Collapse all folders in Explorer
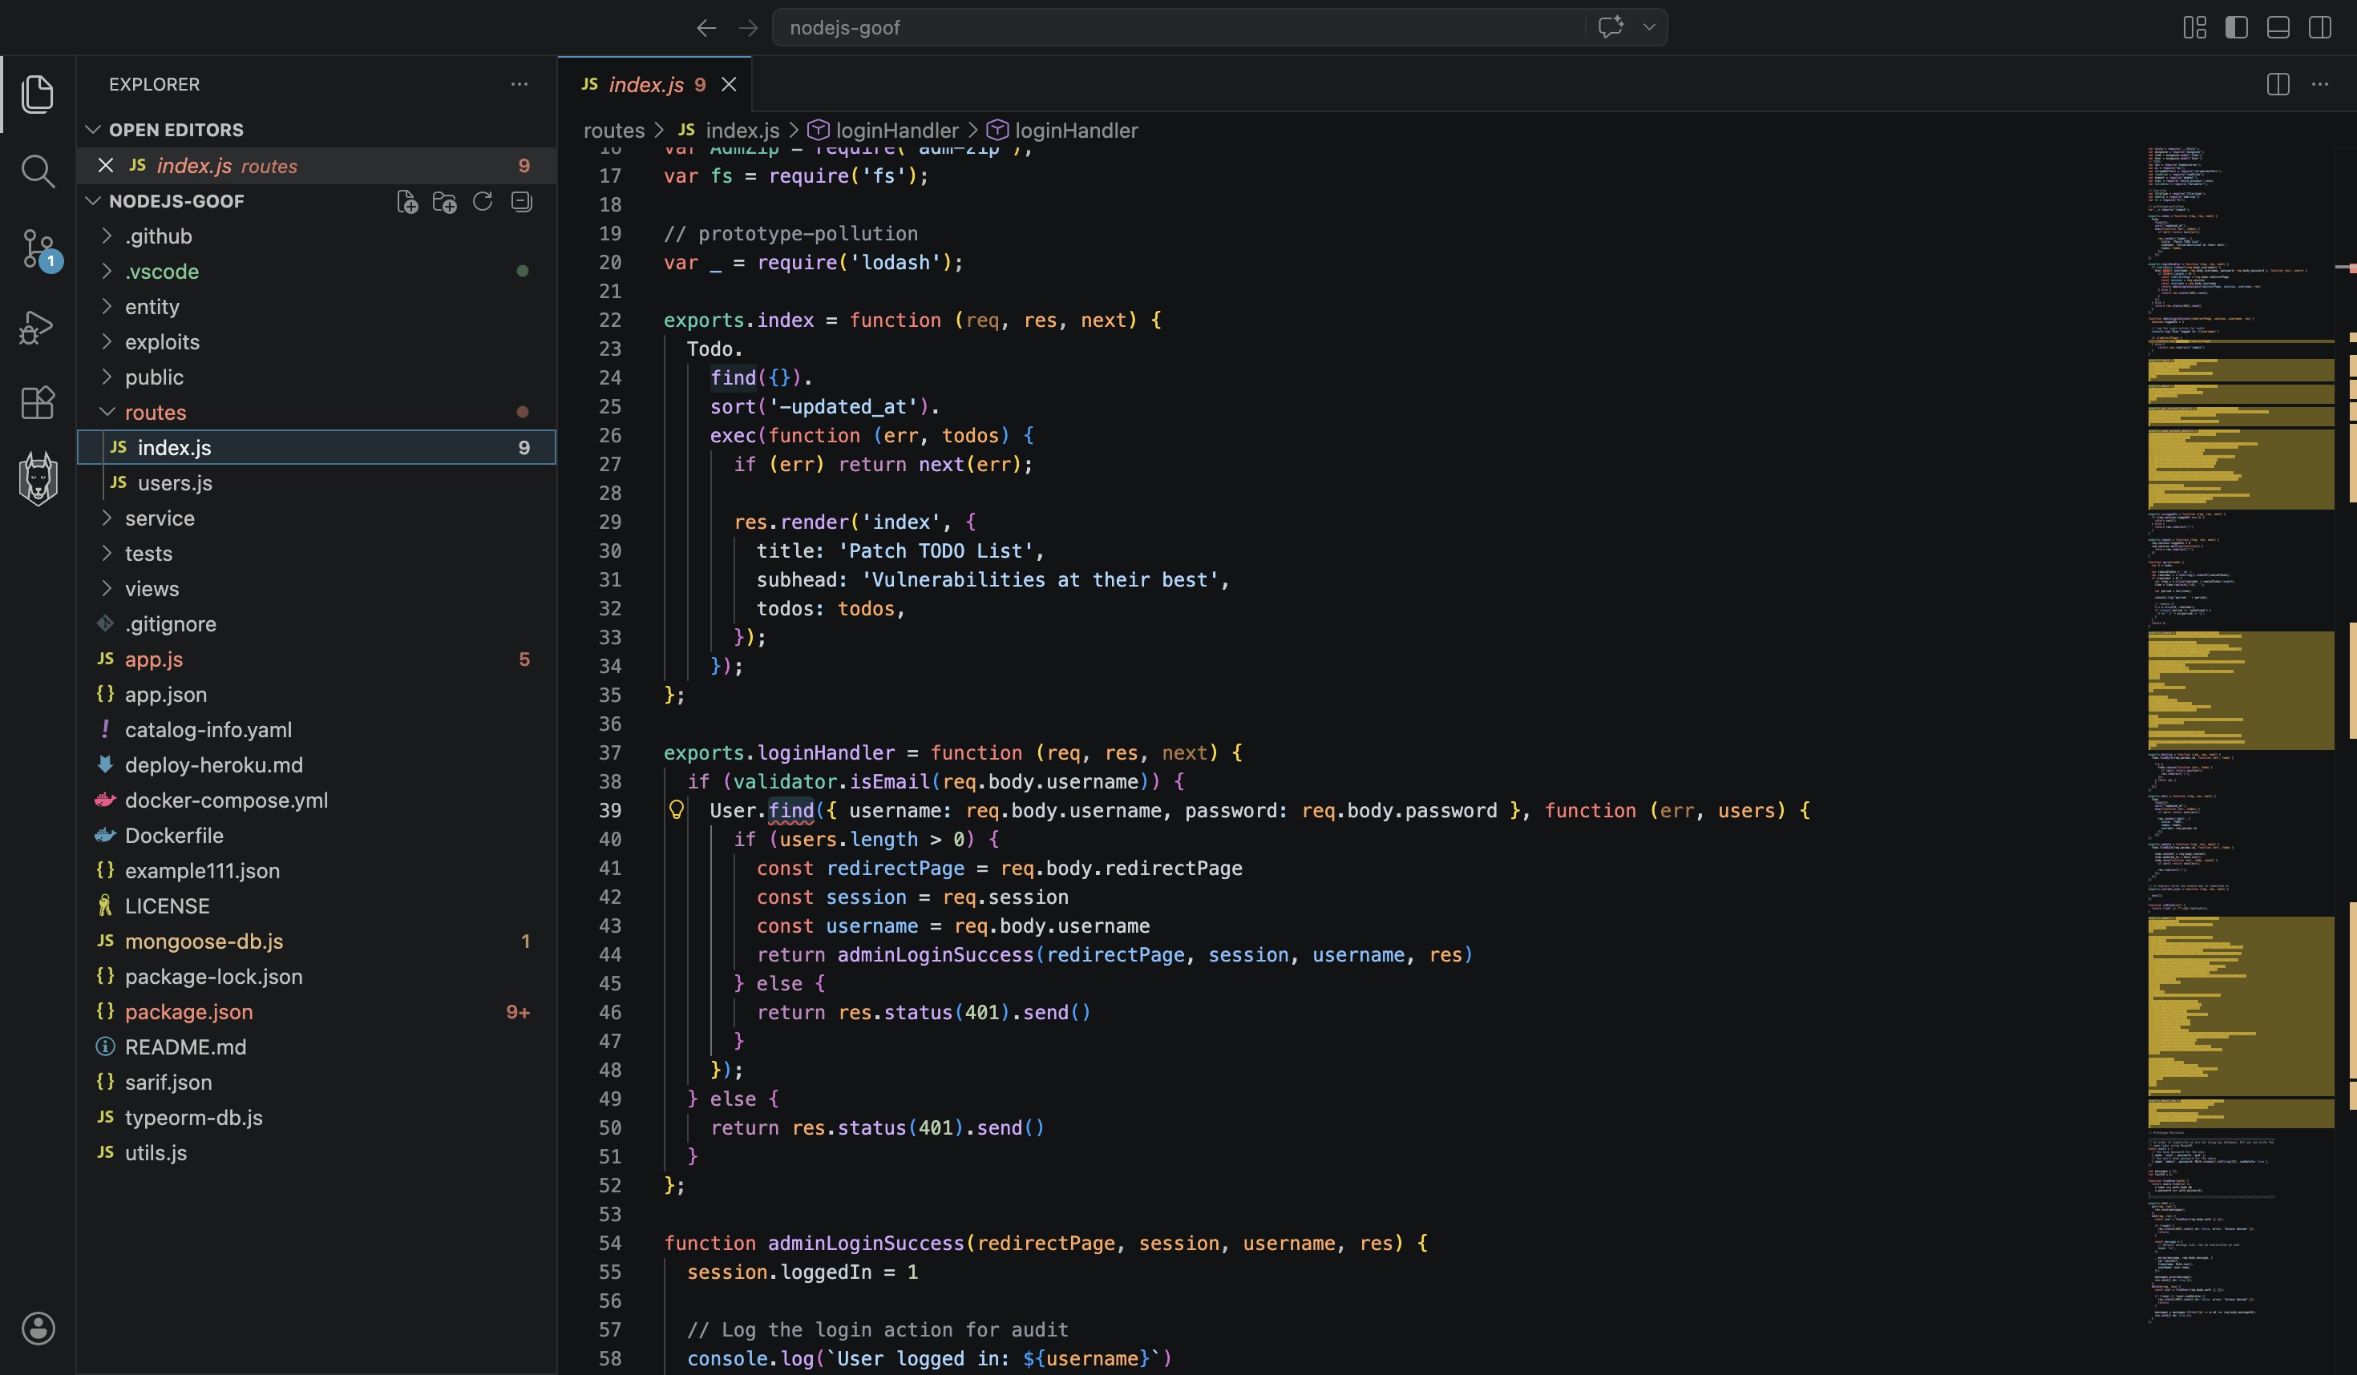 click(522, 201)
